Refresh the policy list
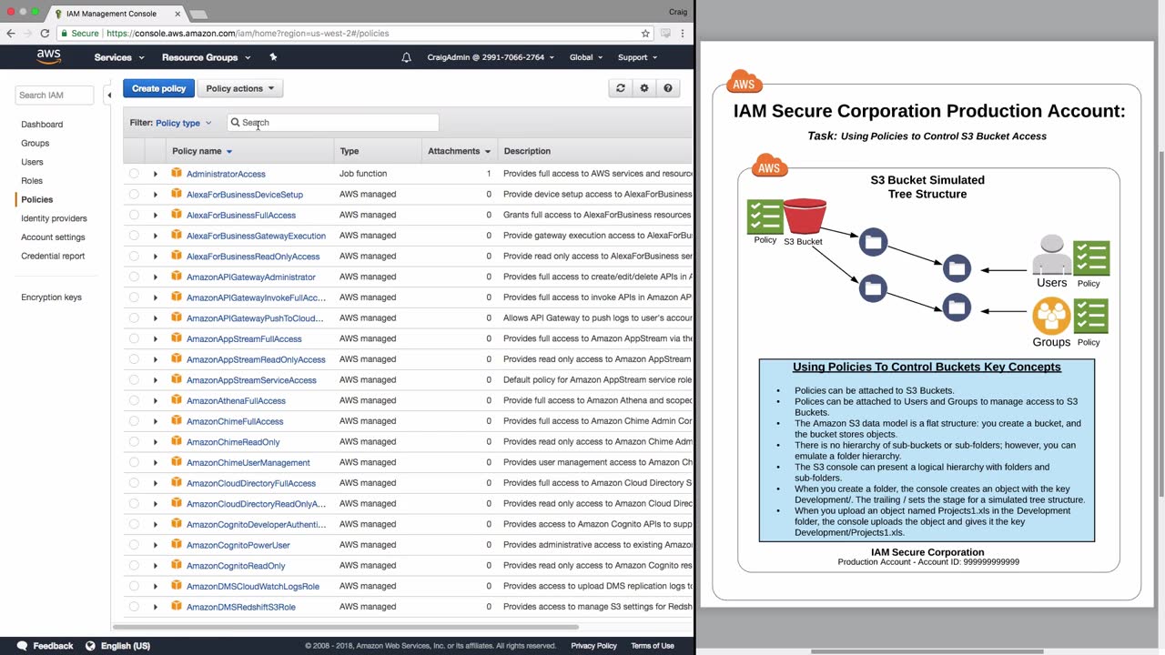Image resolution: width=1165 pixels, height=655 pixels. pyautogui.click(x=621, y=88)
